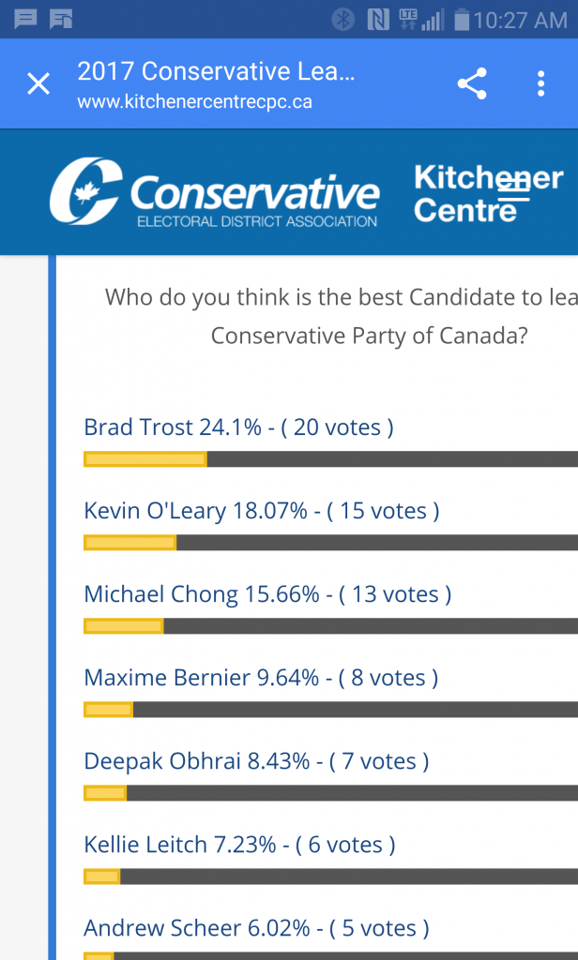578x960 pixels.
Task: Close the browser custom tab
Action: [x=38, y=84]
